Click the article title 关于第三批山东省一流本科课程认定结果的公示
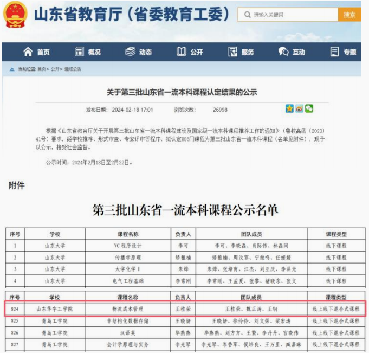The height and width of the screenshot is (353, 369). point(182,92)
